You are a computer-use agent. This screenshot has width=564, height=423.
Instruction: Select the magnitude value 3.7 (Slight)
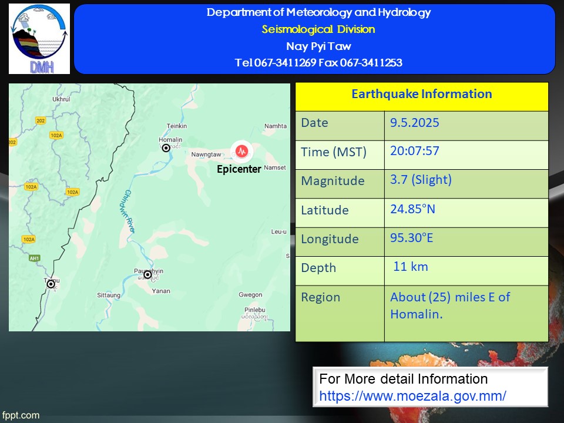pos(421,180)
